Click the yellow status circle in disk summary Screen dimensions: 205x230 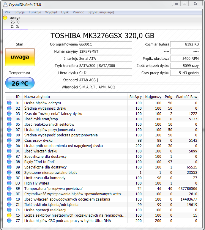click(x=5, y=18)
